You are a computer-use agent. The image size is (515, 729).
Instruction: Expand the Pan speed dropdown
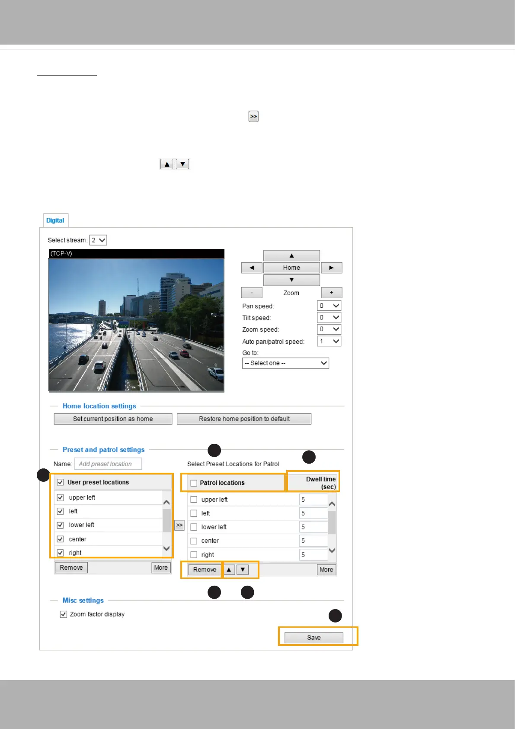pos(329,306)
